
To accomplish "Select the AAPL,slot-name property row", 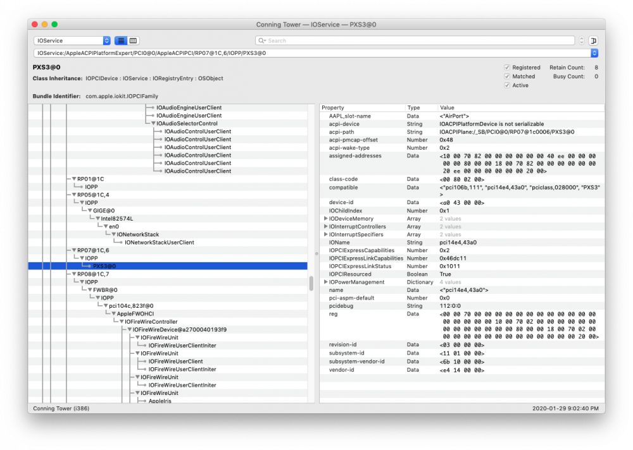I will click(x=462, y=116).
